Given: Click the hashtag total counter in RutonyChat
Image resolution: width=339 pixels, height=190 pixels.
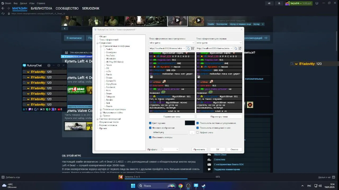Looking at the screenshot, I should click(24, 109).
